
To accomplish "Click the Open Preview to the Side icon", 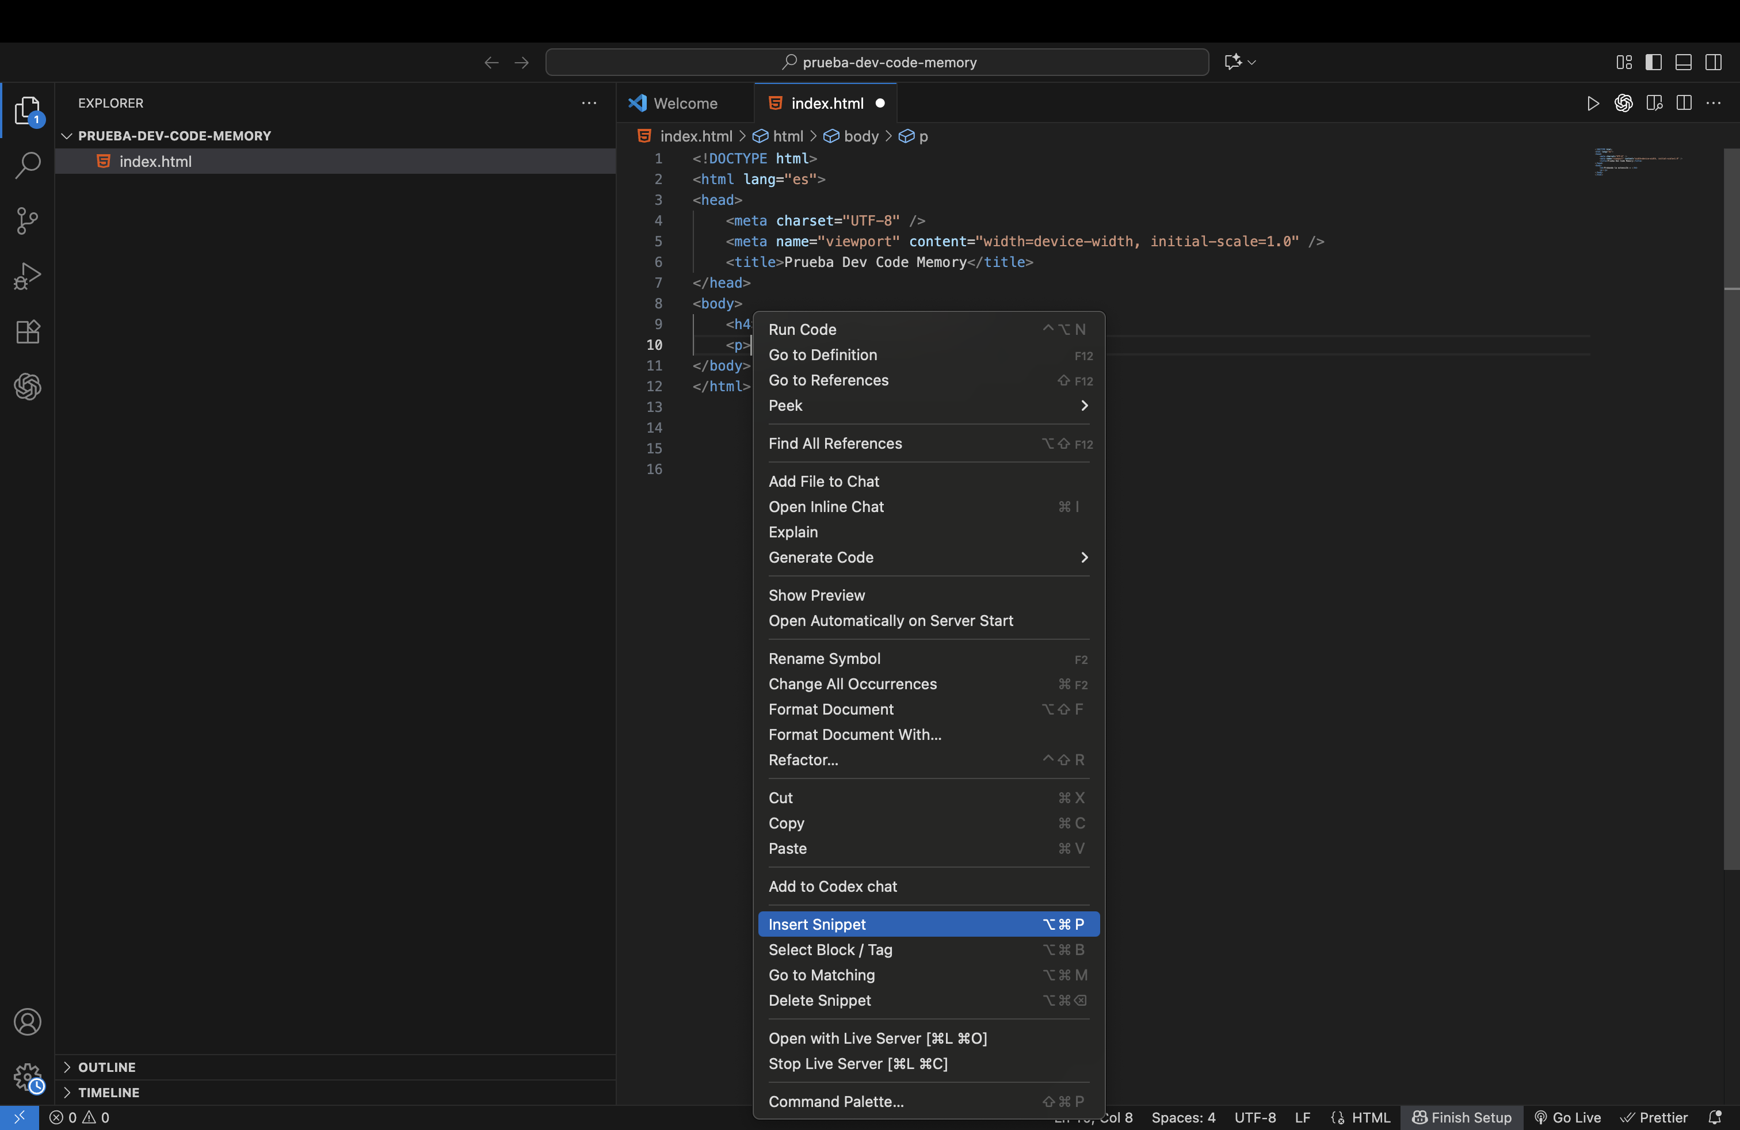I will coord(1654,104).
